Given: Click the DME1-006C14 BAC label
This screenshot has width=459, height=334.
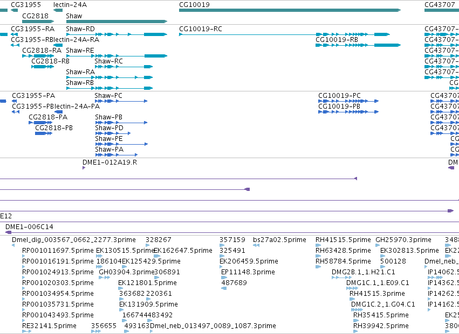Looking at the screenshot, I should 29,227.
